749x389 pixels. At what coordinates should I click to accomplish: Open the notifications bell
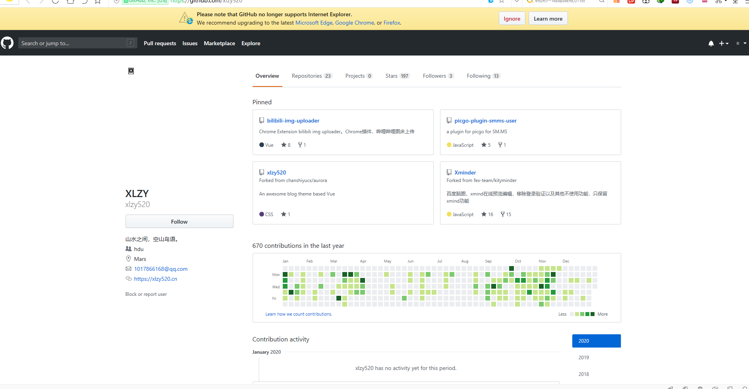pyautogui.click(x=711, y=43)
